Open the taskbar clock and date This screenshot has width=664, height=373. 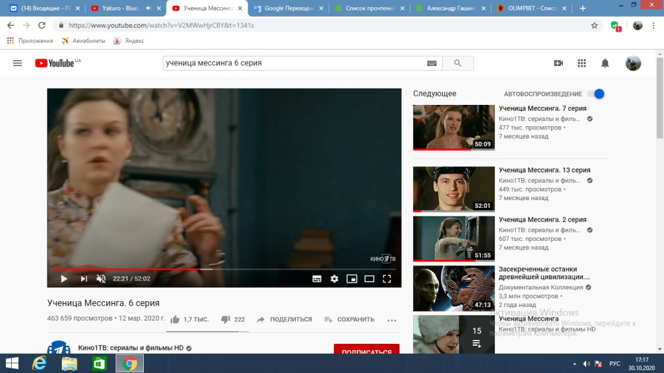pos(641,364)
